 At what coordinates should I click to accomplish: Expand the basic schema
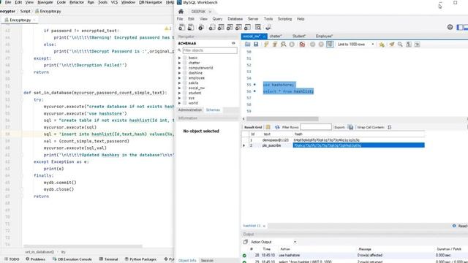(180, 58)
